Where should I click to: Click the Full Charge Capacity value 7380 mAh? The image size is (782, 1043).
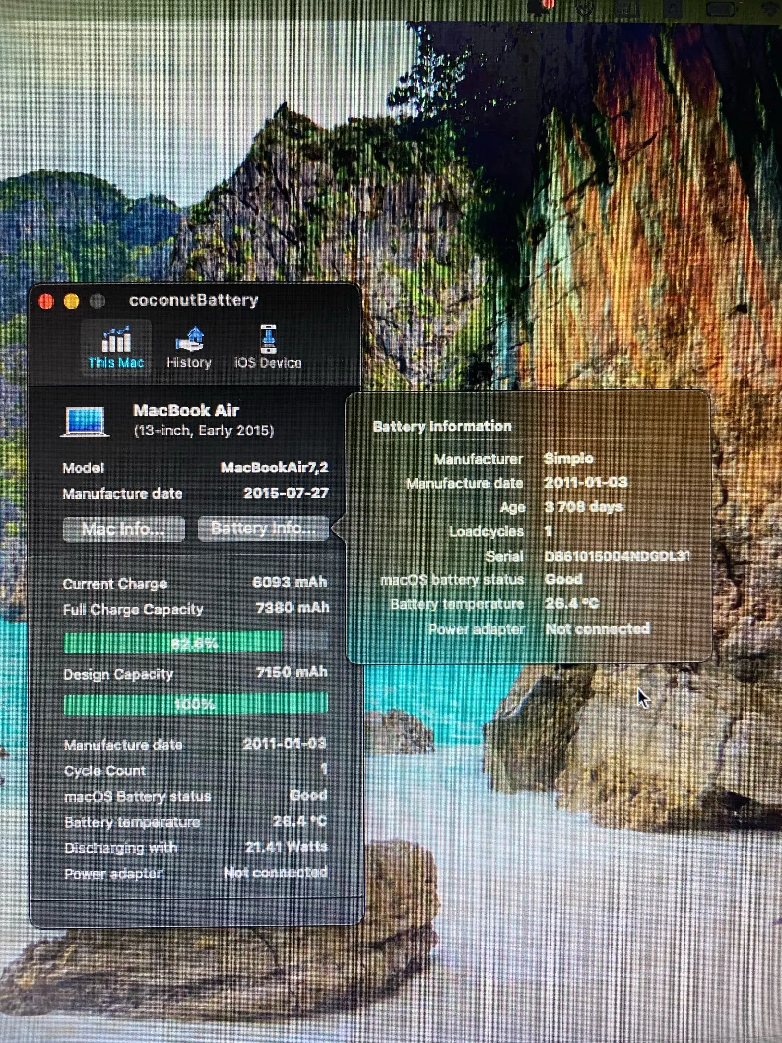pos(292,608)
